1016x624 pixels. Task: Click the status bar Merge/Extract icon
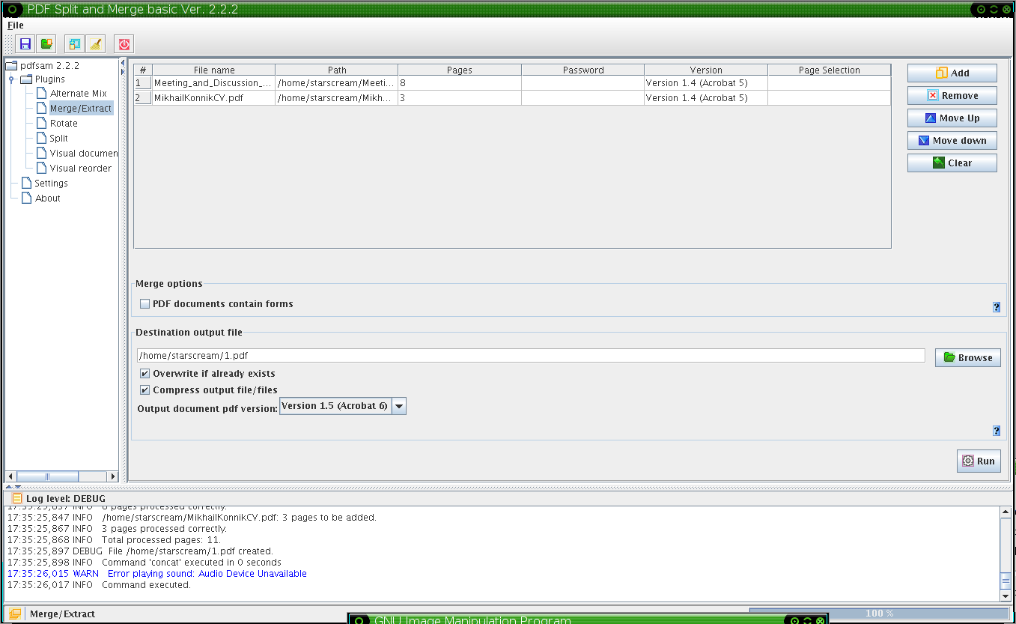pos(15,614)
